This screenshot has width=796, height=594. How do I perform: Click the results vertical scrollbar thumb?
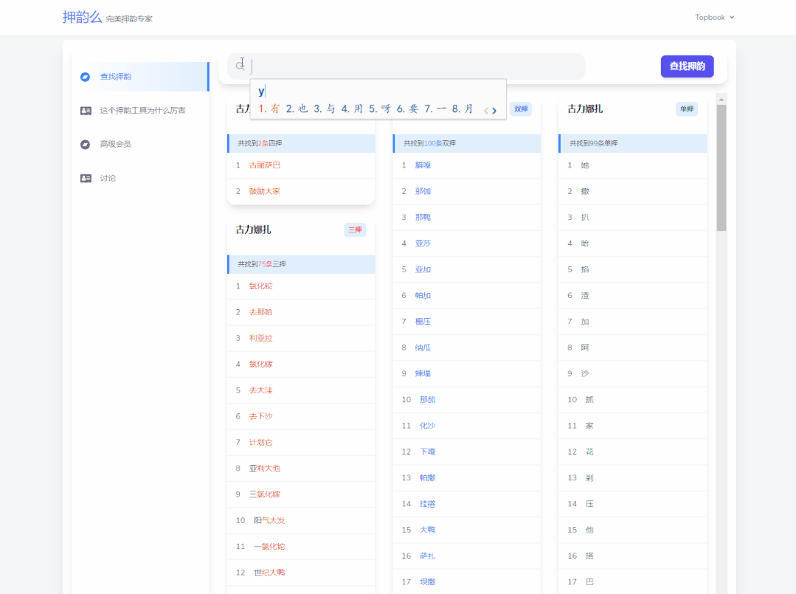pyautogui.click(x=721, y=168)
